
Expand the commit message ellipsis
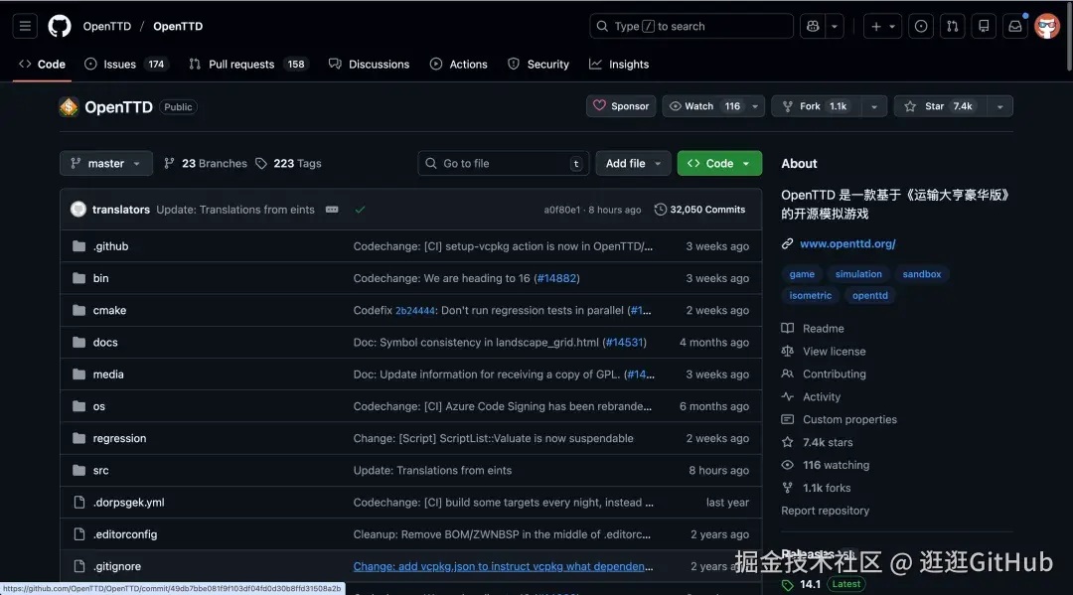click(332, 210)
